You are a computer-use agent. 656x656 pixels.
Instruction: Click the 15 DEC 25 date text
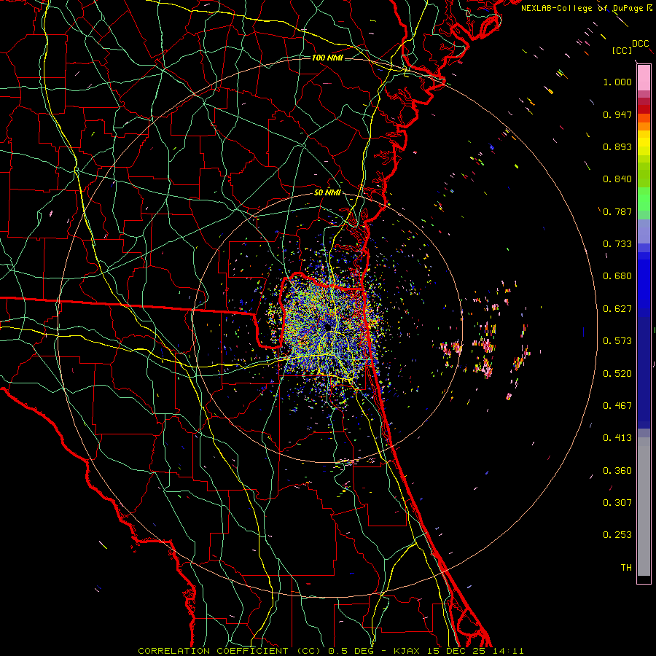click(x=457, y=651)
